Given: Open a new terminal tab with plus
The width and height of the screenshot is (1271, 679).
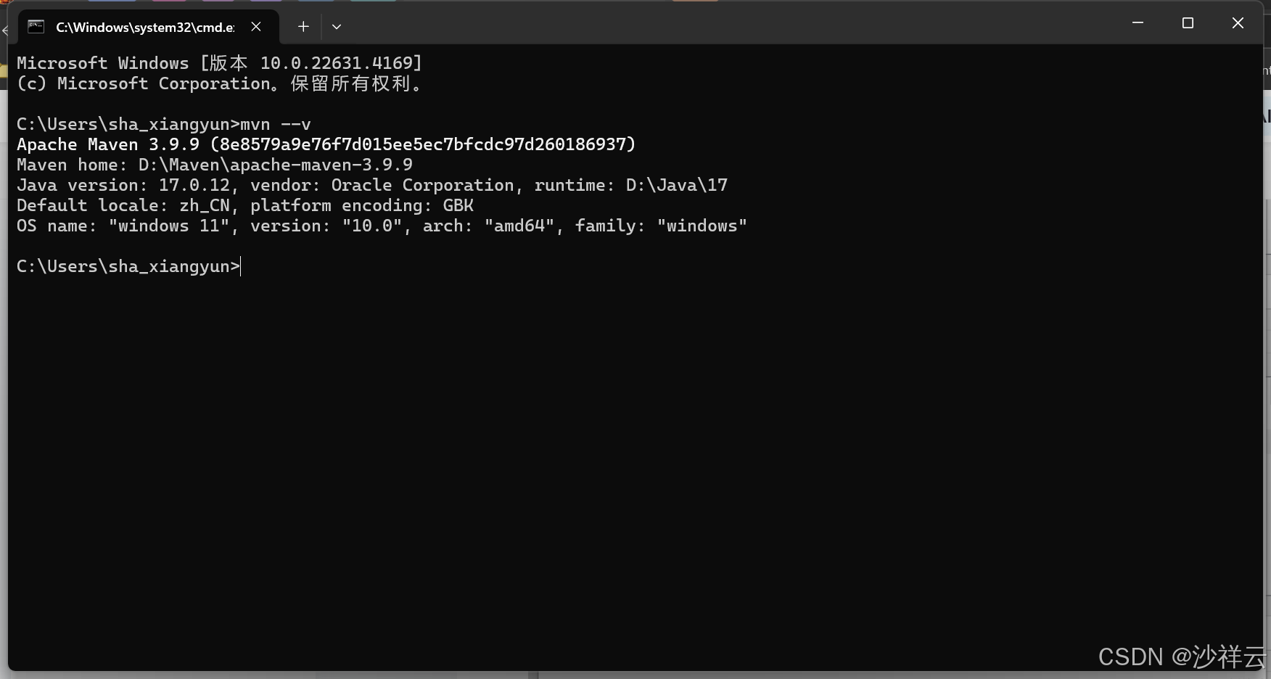Looking at the screenshot, I should tap(303, 27).
